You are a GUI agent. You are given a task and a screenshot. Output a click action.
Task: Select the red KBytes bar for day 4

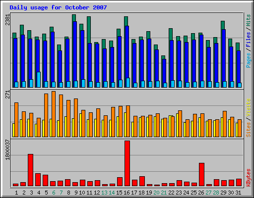[x=38, y=180]
